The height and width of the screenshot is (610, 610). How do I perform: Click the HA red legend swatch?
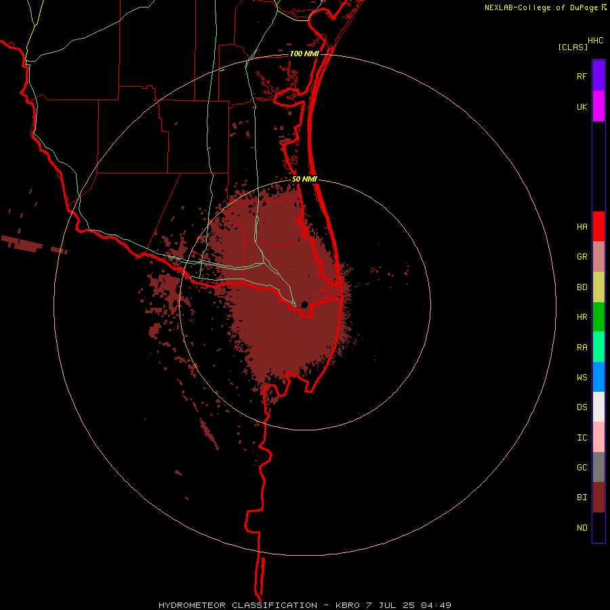(x=598, y=226)
